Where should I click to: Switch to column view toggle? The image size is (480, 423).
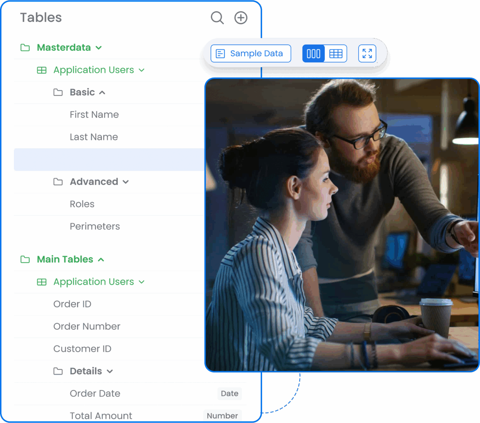pyautogui.click(x=313, y=54)
